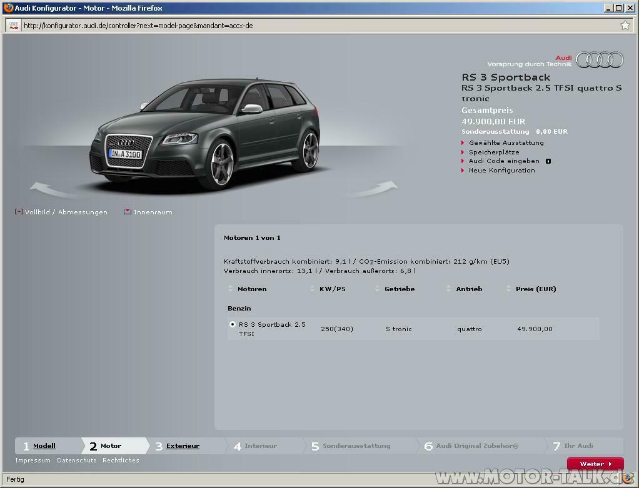Sort the table by Preis (EUR)
This screenshot has height=488, width=639.
point(533,289)
